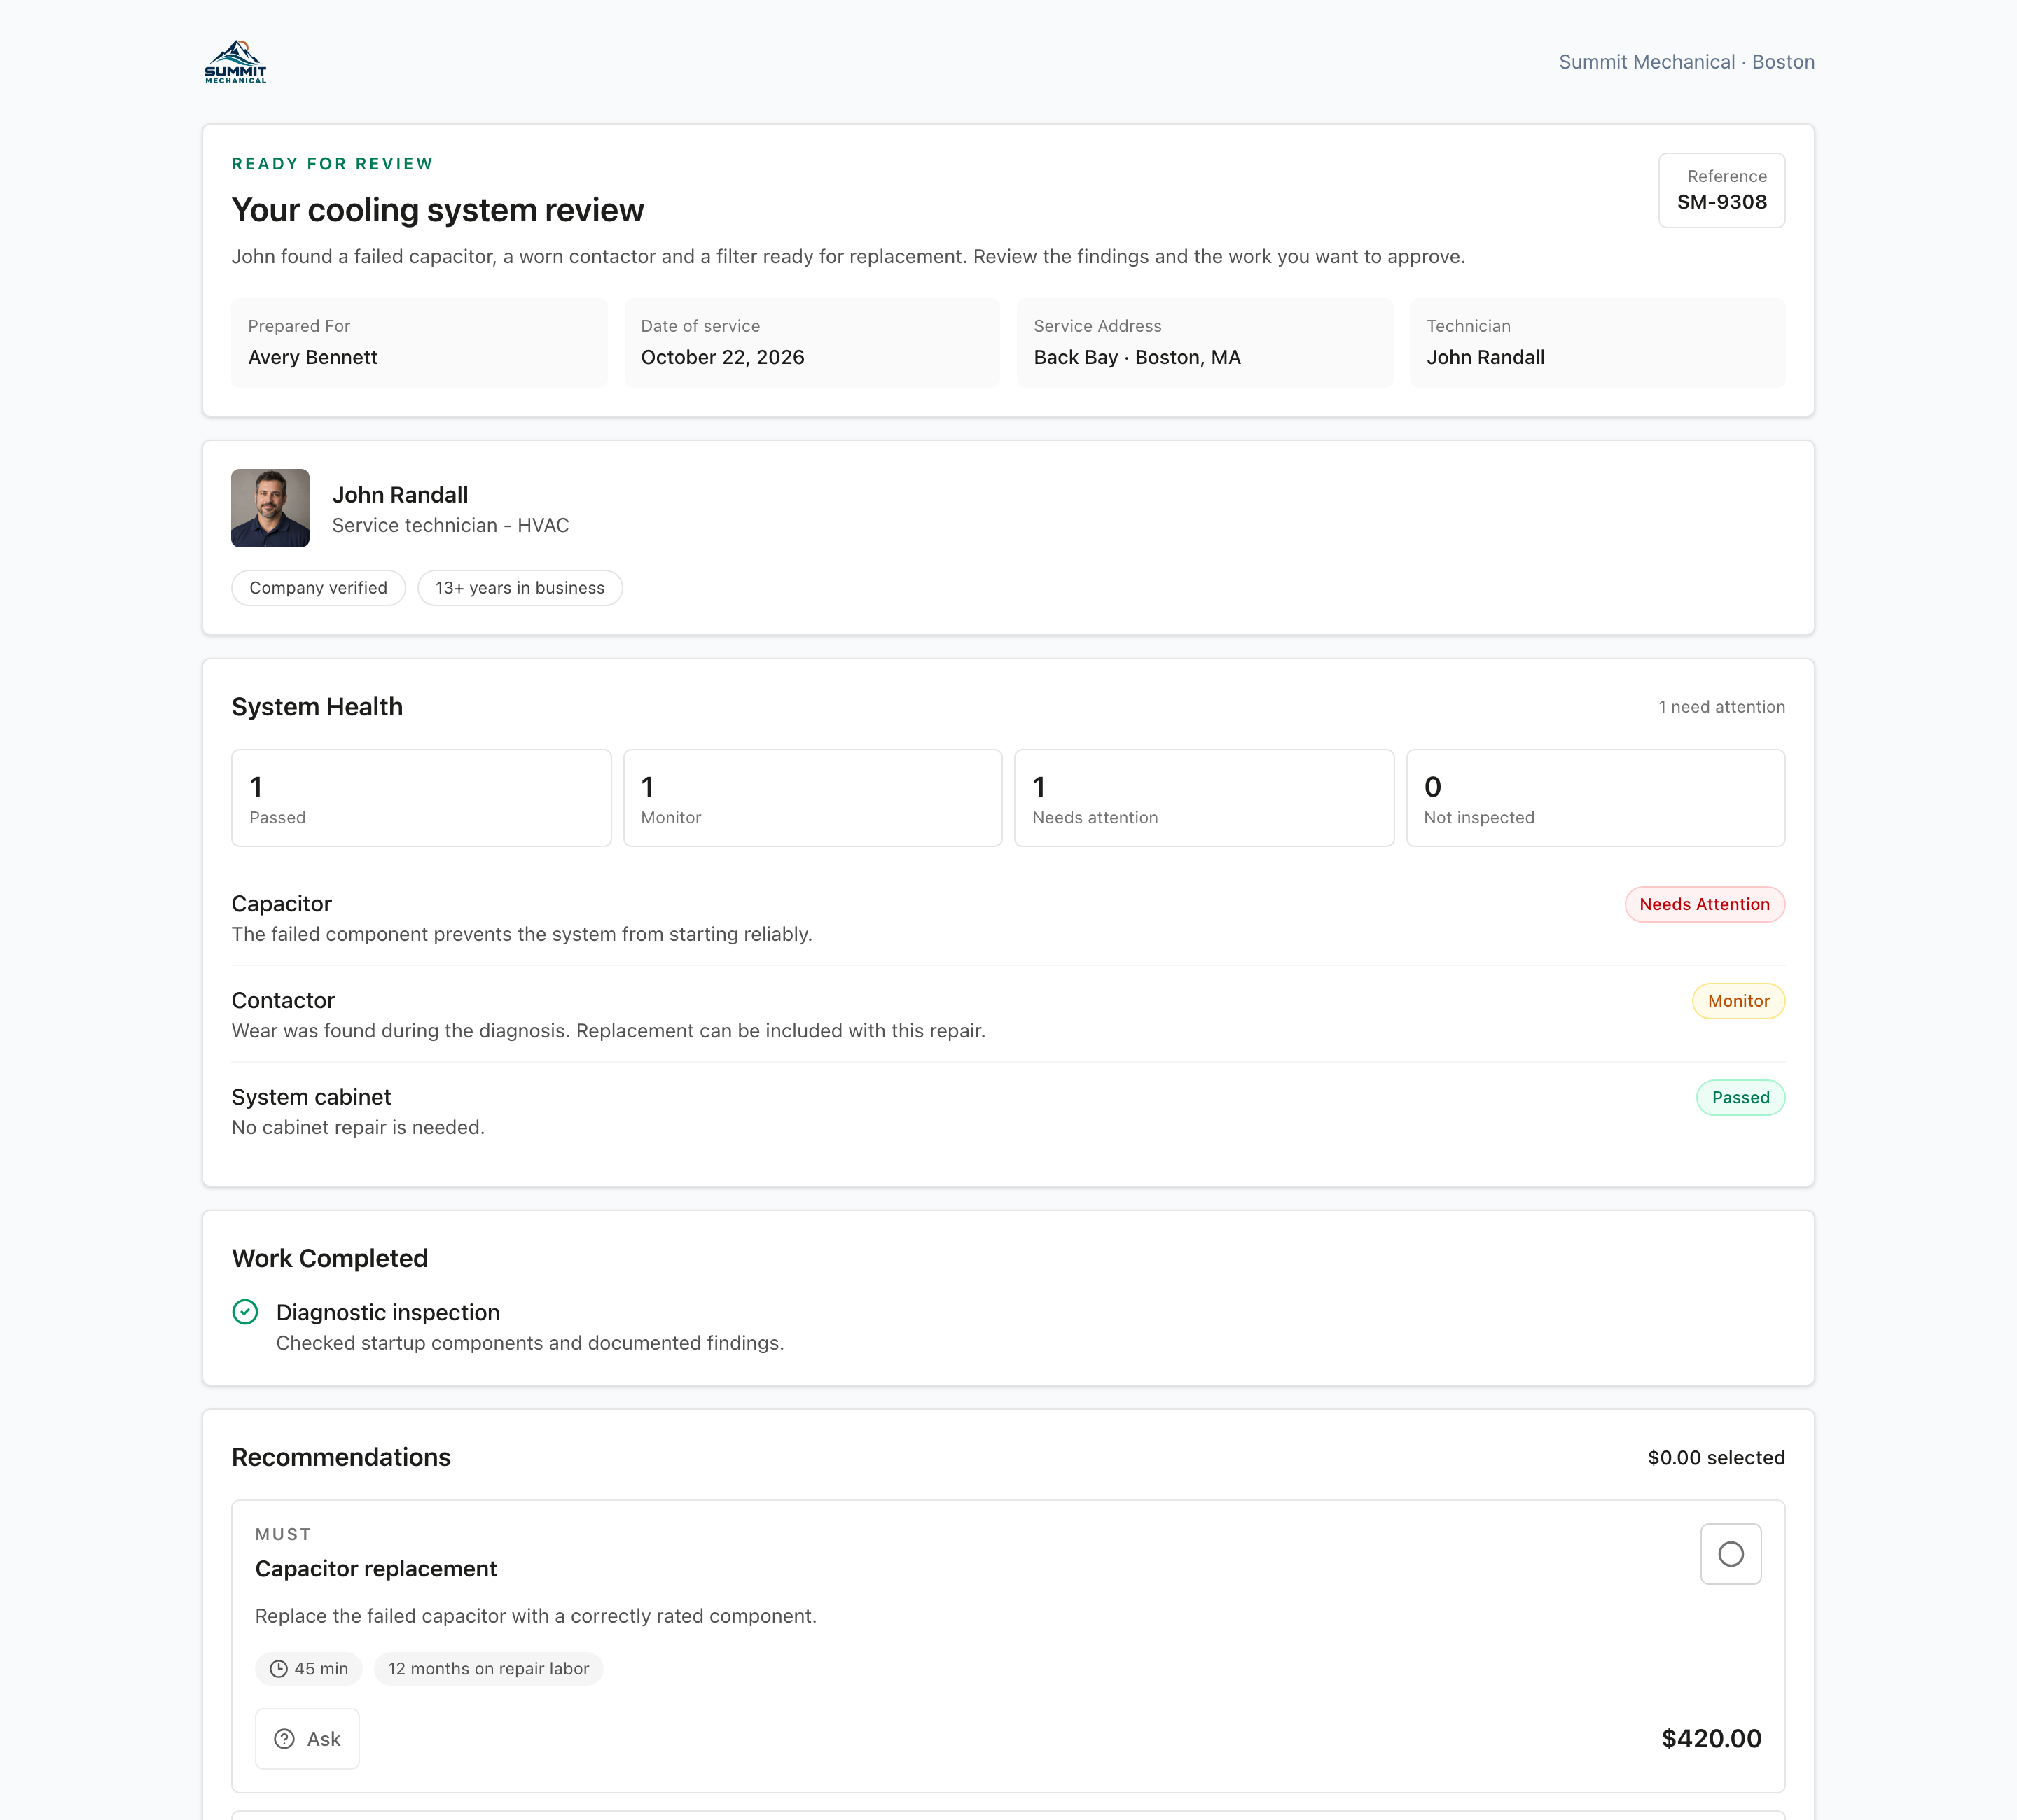Click the 12 months on repair labor tag
The image size is (2017, 1820).
(488, 1668)
